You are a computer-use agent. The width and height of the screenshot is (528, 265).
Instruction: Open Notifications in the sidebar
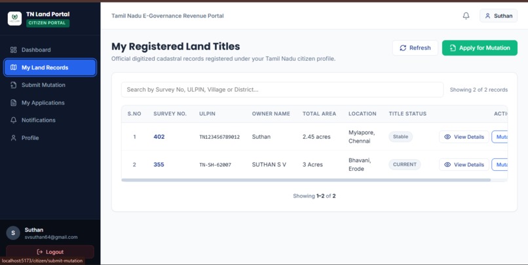pos(50,120)
